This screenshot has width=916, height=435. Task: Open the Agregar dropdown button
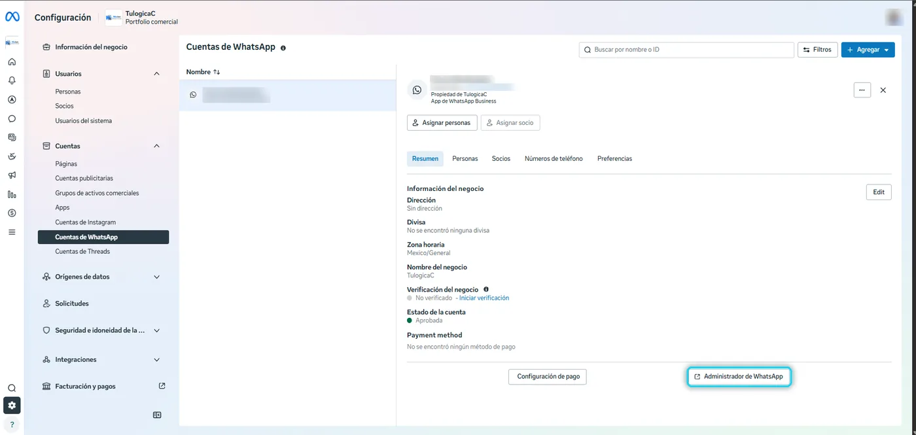pyautogui.click(x=868, y=50)
